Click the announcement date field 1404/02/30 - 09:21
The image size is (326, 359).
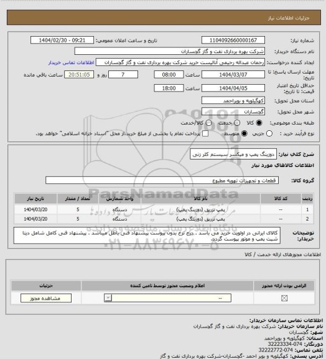tap(62, 41)
